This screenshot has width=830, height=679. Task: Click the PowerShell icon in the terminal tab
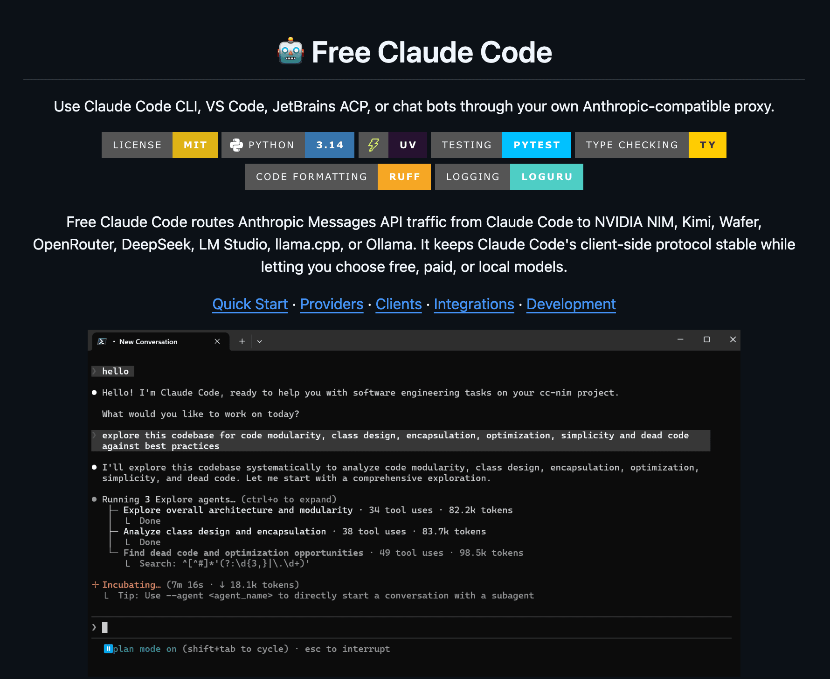coord(102,341)
